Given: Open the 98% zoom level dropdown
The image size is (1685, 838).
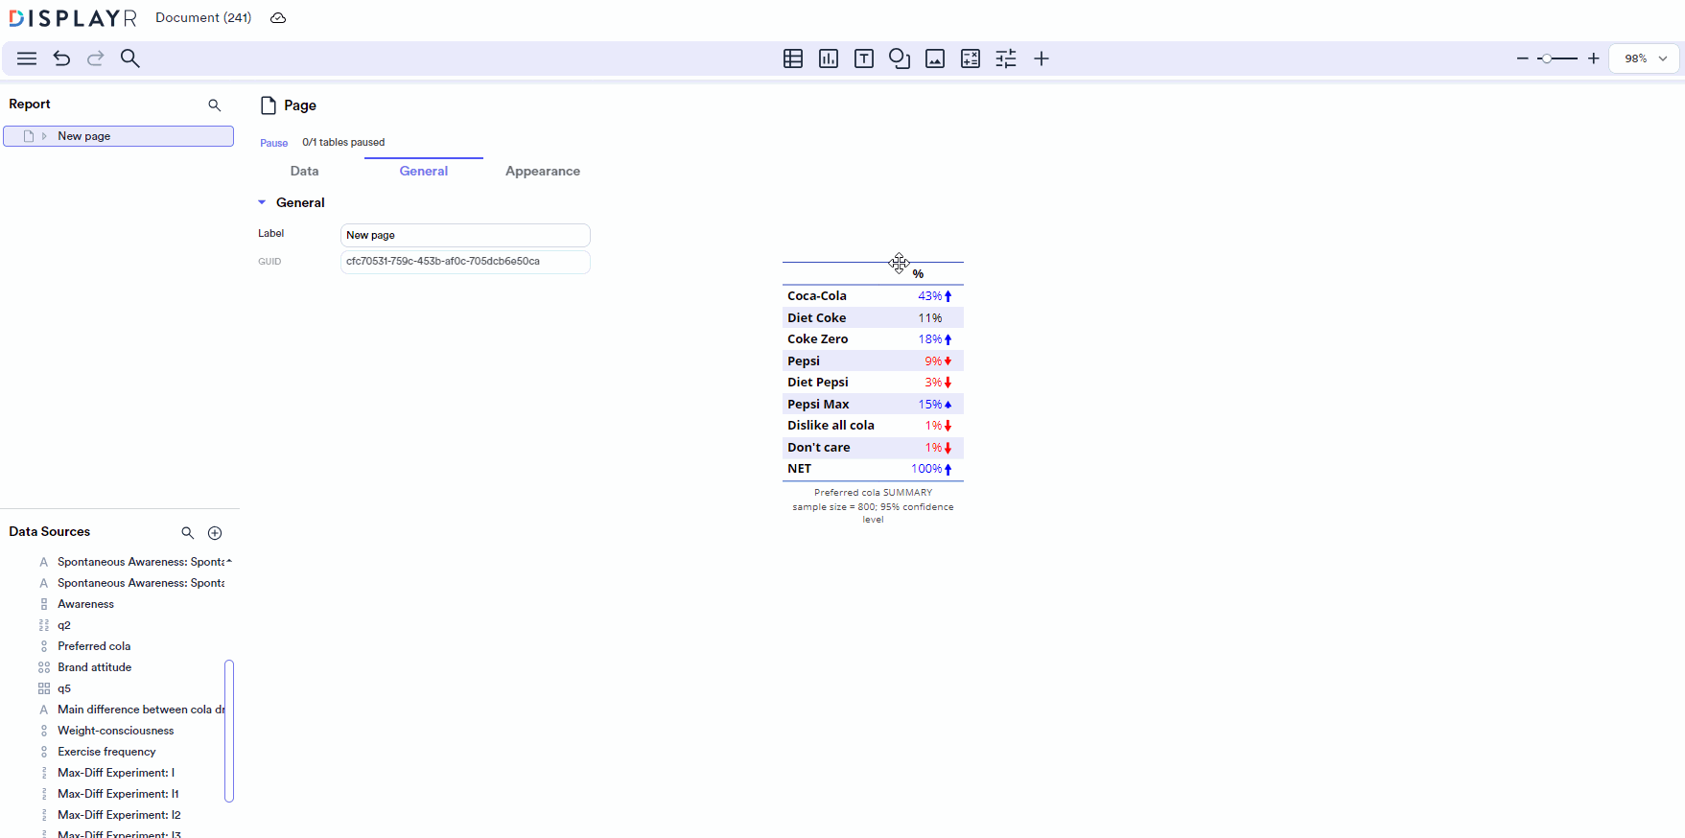Looking at the screenshot, I should pos(1645,58).
